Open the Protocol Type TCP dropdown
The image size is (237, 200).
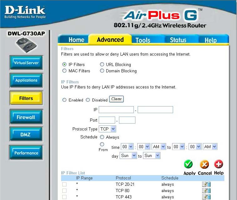107,129
